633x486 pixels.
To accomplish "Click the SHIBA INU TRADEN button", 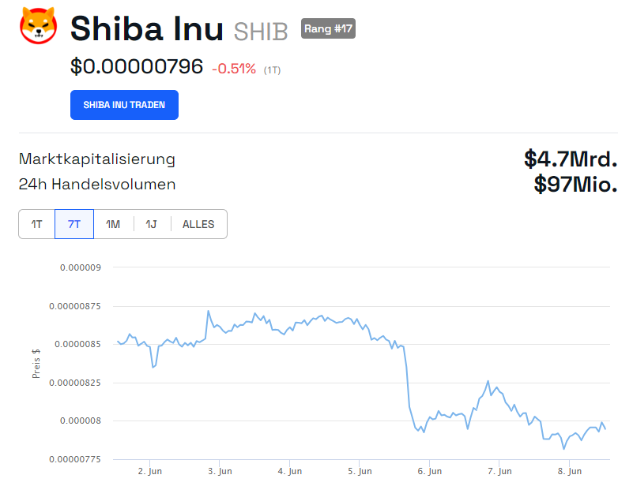I will [x=124, y=104].
